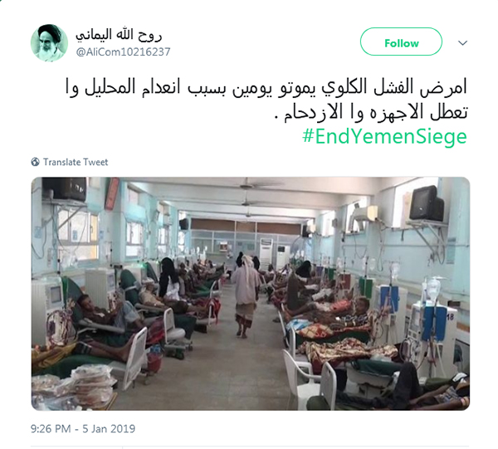Click the globe icon beside Translate Tweet
The width and height of the screenshot is (498, 449).
[35, 162]
